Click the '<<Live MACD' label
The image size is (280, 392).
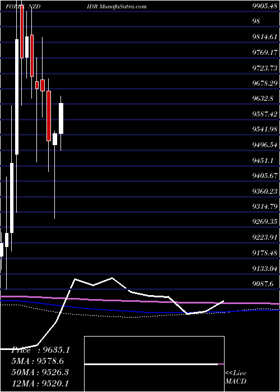(x=236, y=377)
